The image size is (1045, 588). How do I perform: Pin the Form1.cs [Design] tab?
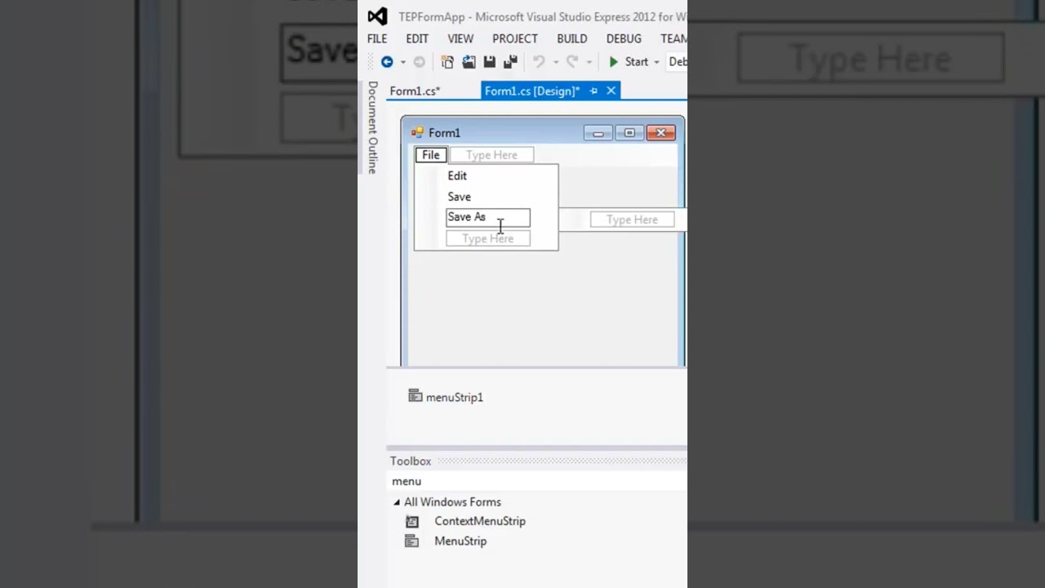click(x=594, y=91)
